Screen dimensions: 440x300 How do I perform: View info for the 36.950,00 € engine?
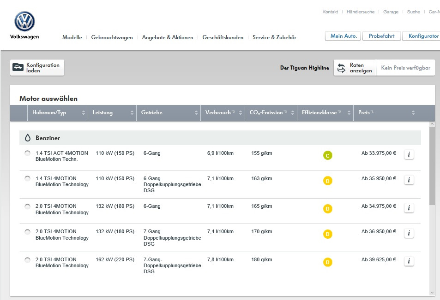click(x=409, y=234)
